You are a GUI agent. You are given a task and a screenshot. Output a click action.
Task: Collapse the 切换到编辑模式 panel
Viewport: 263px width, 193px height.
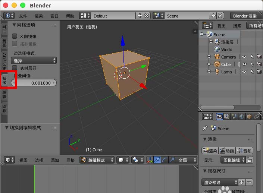tap(7, 127)
